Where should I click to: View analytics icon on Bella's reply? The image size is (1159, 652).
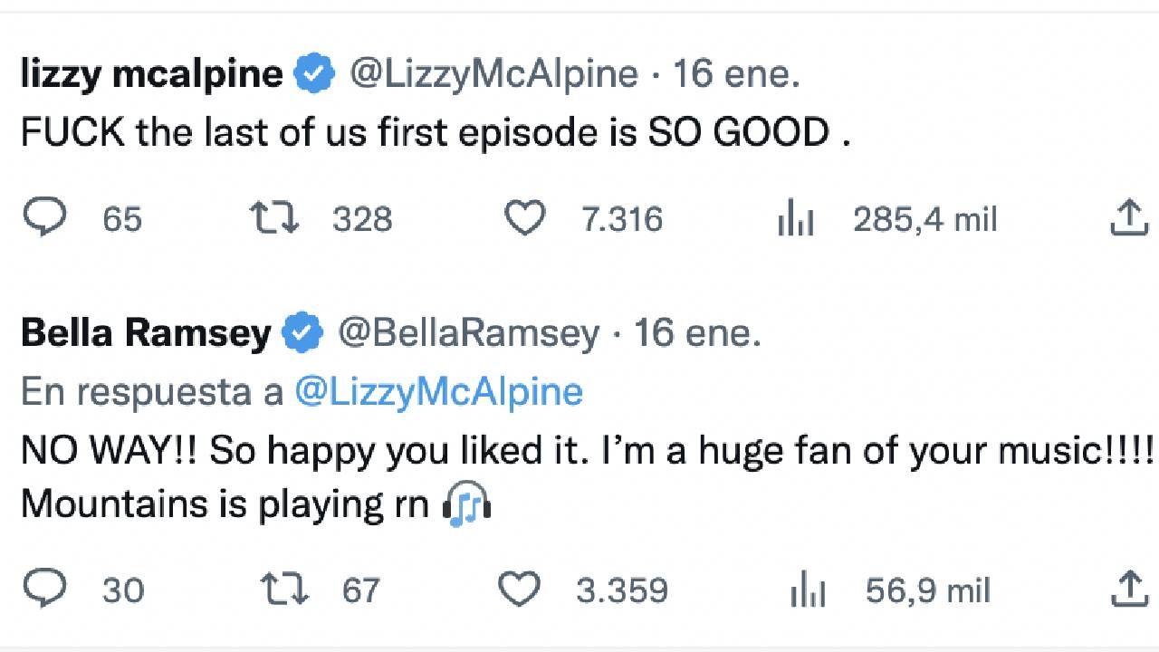(809, 591)
